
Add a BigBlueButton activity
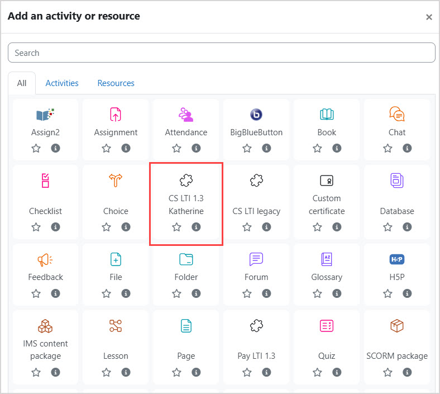point(256,115)
